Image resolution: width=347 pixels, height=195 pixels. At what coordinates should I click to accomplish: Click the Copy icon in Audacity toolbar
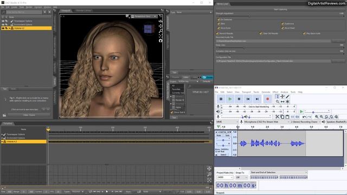[282, 117]
